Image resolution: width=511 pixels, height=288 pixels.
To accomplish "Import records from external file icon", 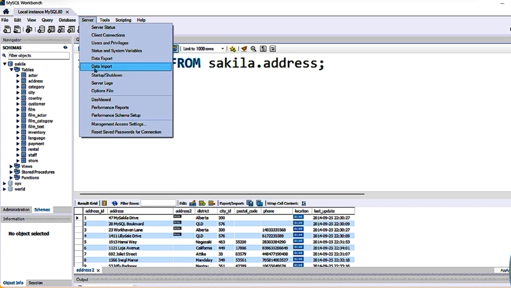I will pos(260,203).
